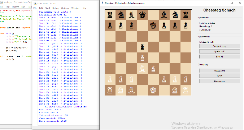Select the white rook on h1
This screenshot has width=244, height=130.
pos(186,90)
